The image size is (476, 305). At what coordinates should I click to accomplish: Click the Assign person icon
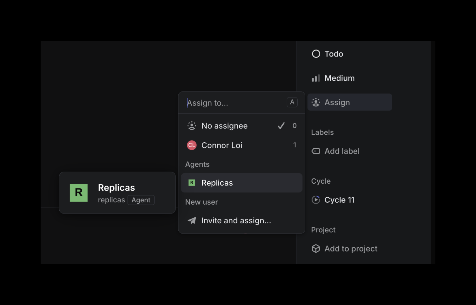point(316,102)
